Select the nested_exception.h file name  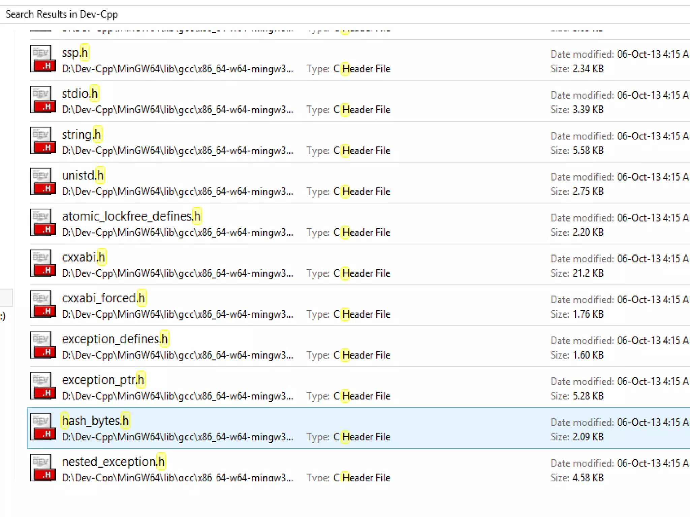click(x=113, y=462)
